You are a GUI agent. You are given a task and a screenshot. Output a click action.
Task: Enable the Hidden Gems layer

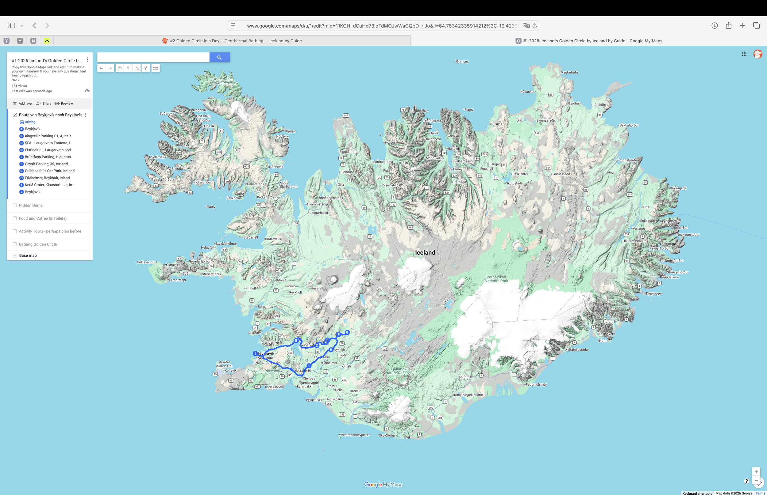(x=15, y=206)
